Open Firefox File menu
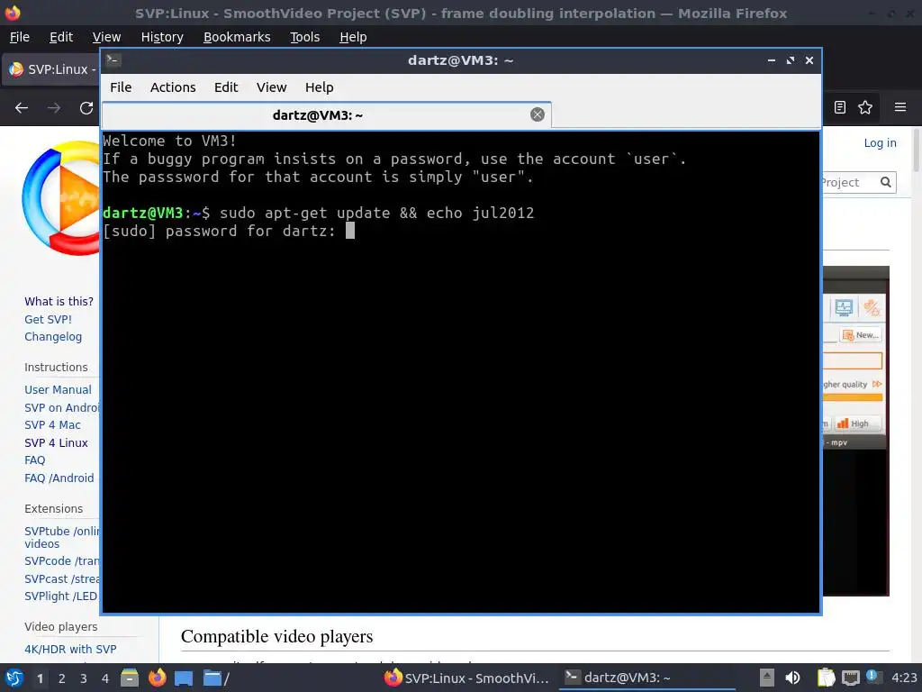 pos(20,37)
